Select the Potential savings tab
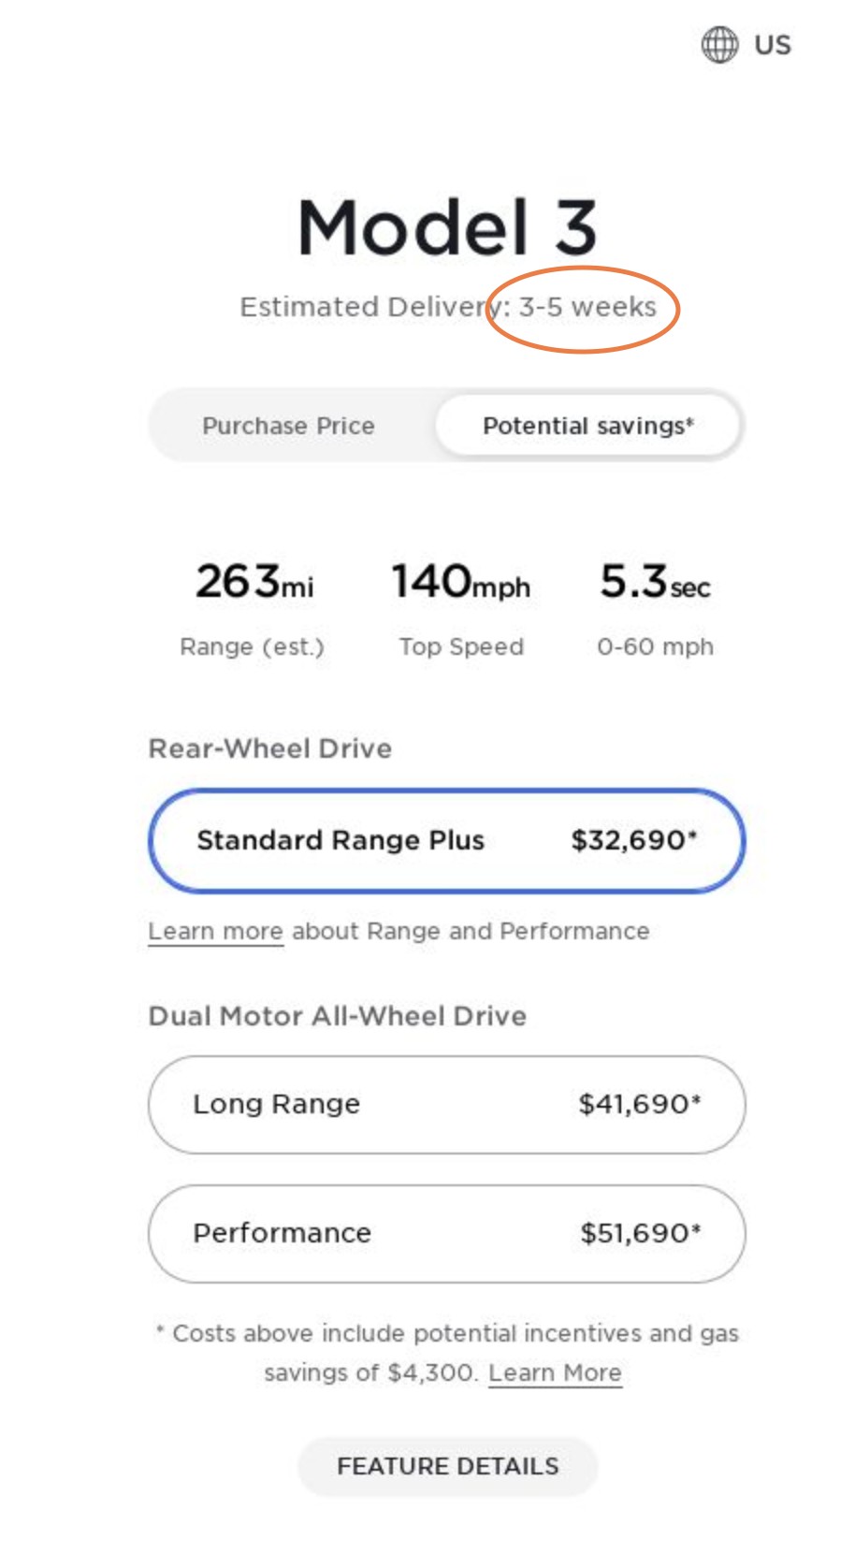 click(x=588, y=426)
